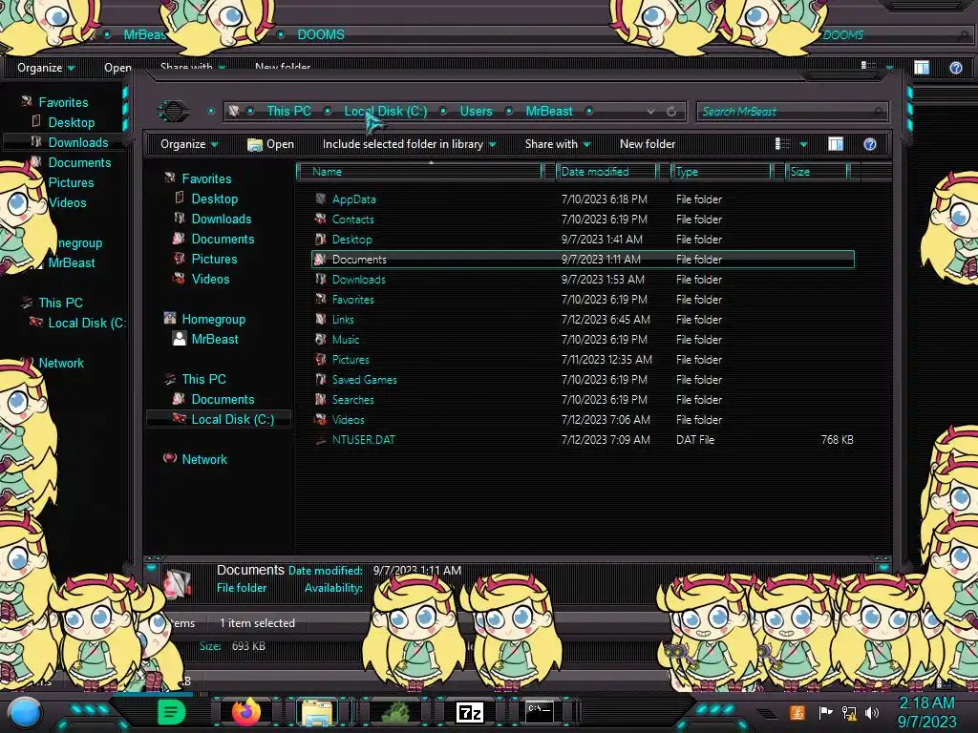Open Firefox from the taskbar
Image resolution: width=978 pixels, height=733 pixels.
[245, 712]
